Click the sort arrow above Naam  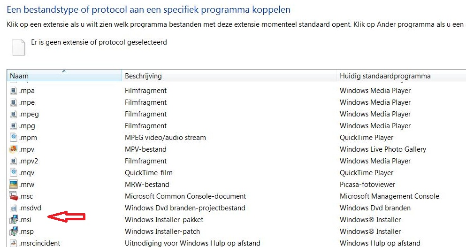(64, 71)
